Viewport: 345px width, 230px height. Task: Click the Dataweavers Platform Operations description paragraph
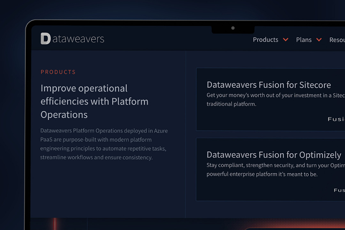104,144
